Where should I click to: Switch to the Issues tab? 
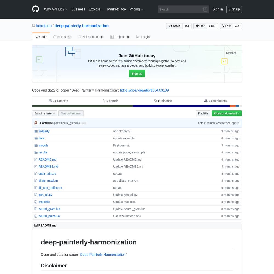62,37
